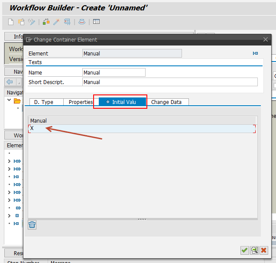276x263 pixels.
Task: Click the Element field containing Manual
Action: click(132, 53)
